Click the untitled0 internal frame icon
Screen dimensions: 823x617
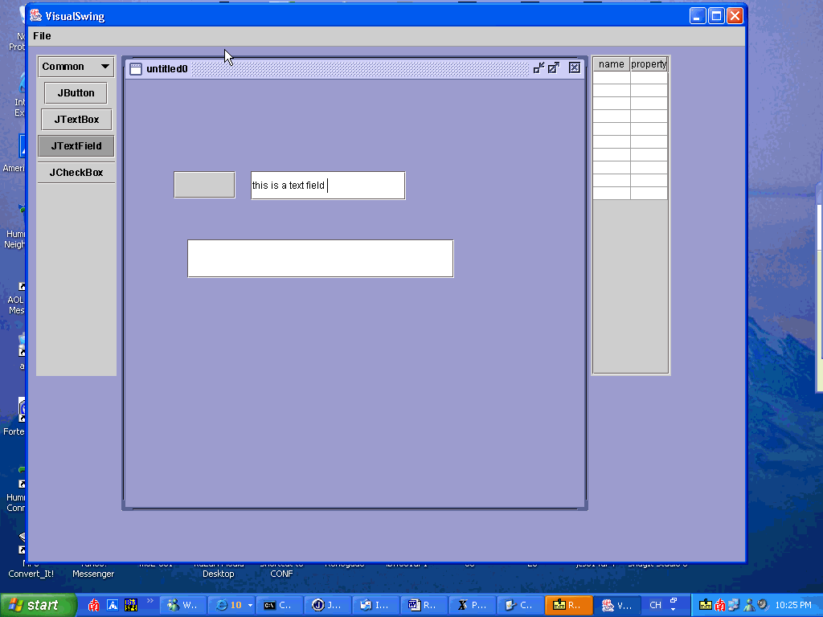click(136, 69)
